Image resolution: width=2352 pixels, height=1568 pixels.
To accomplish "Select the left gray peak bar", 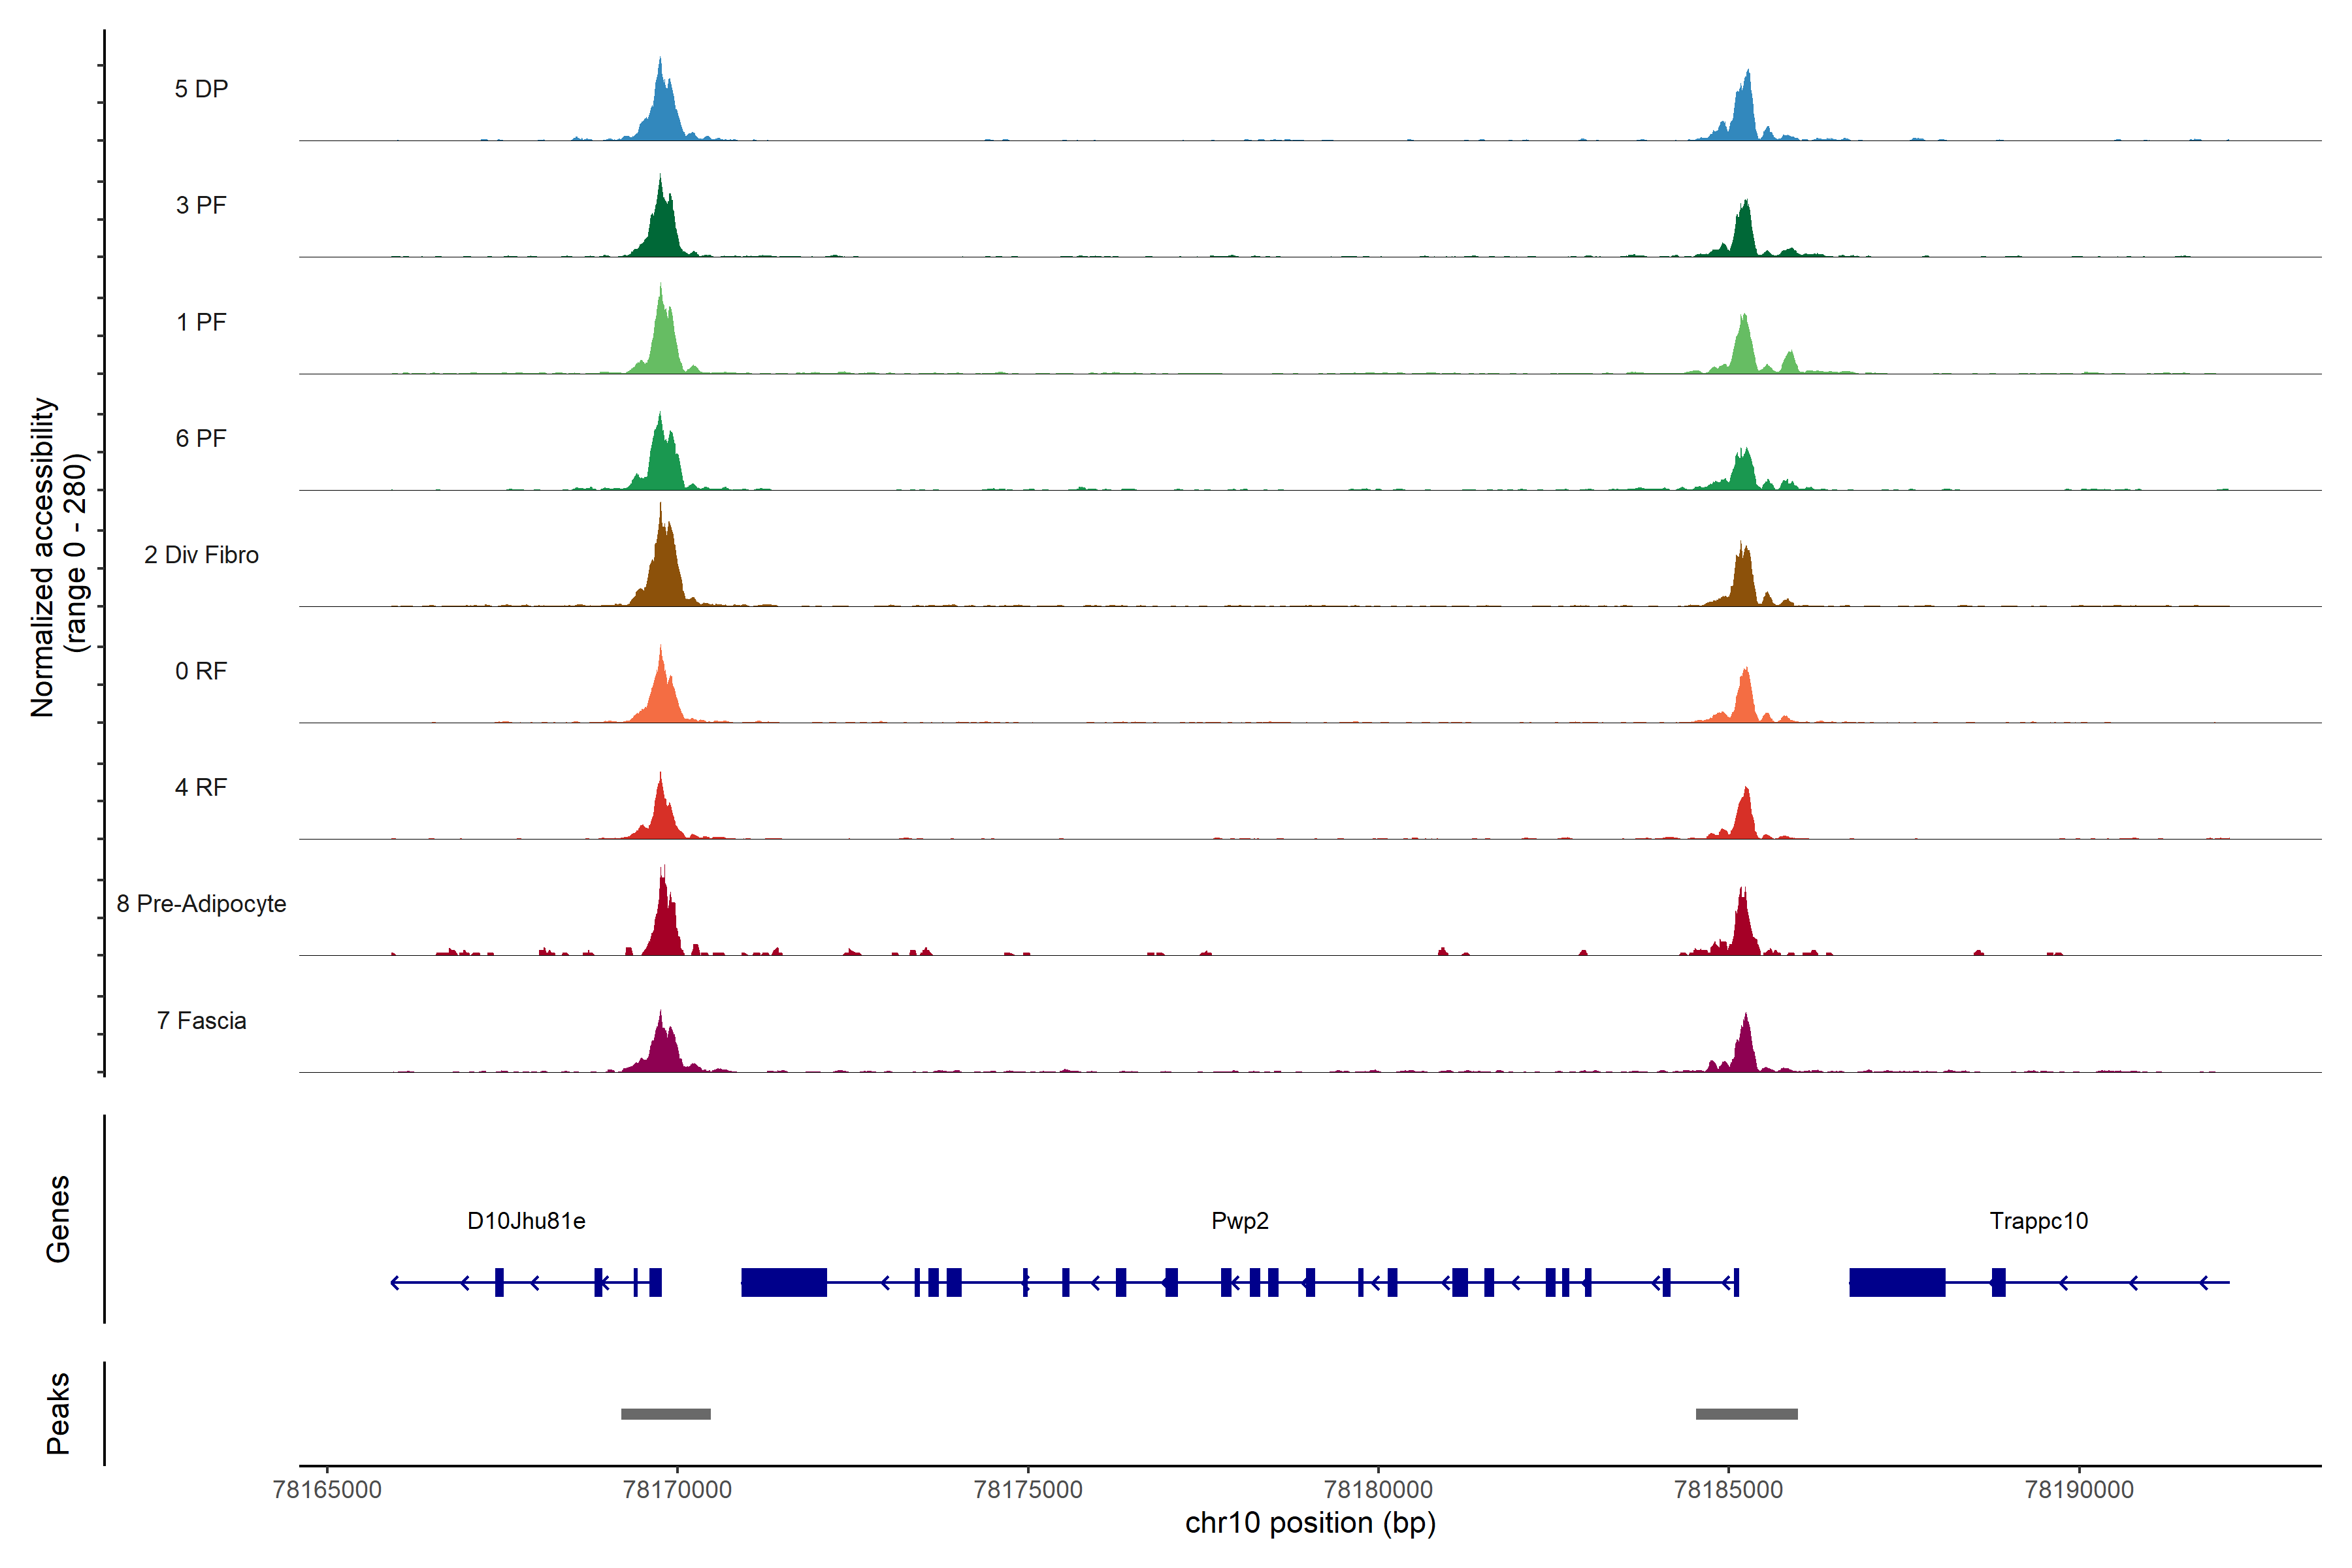I will pyautogui.click(x=665, y=1414).
